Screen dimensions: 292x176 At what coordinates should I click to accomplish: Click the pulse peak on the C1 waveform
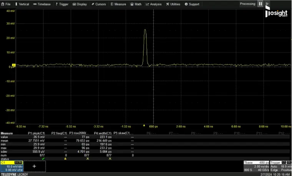click(145, 30)
